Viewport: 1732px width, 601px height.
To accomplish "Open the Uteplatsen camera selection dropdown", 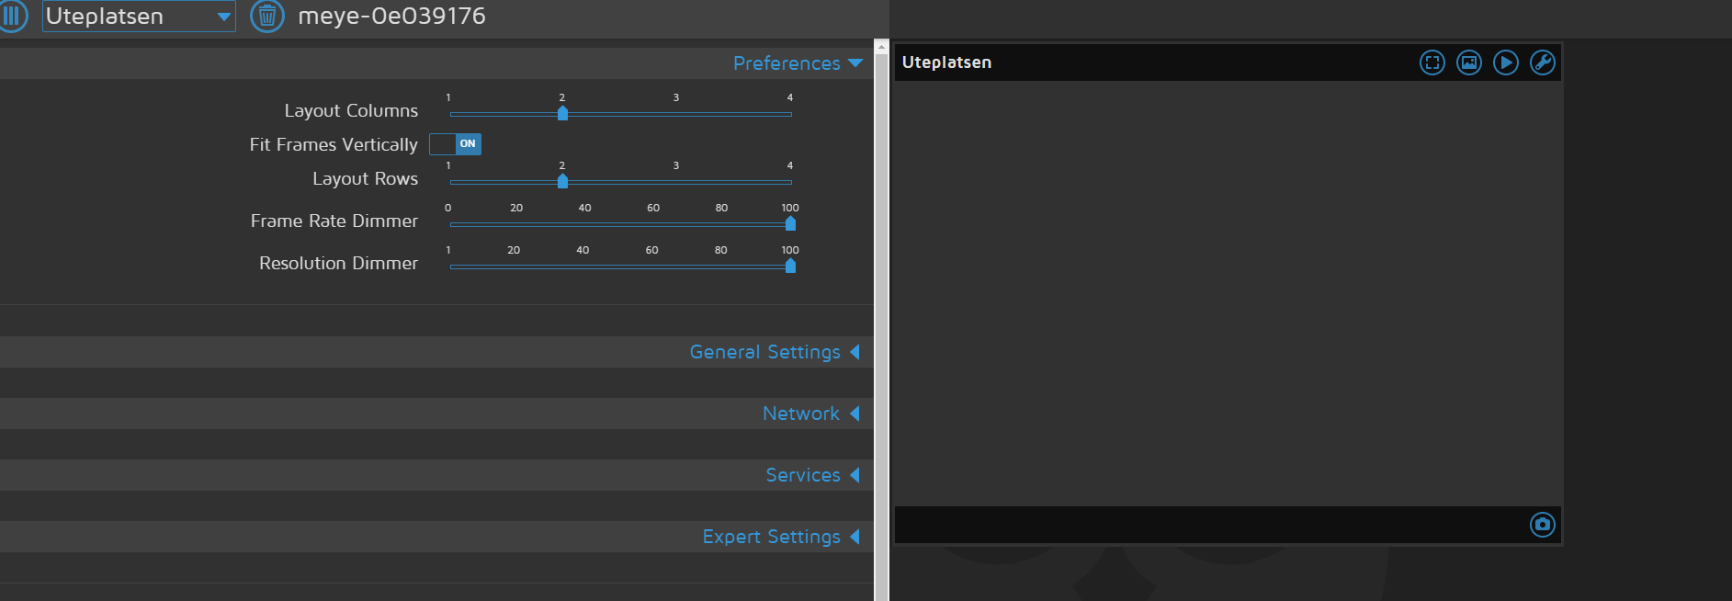I will point(139,16).
